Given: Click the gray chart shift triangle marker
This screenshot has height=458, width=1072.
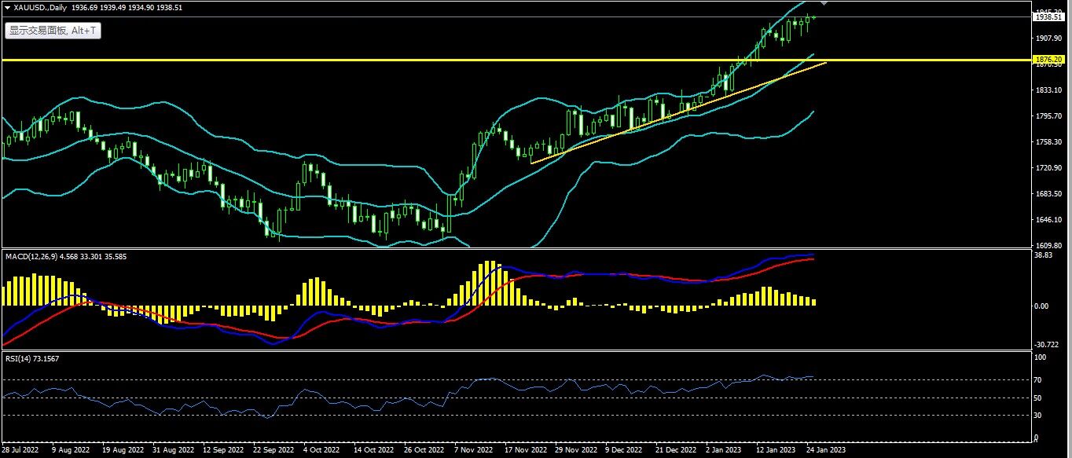Looking at the screenshot, I should point(823,4).
